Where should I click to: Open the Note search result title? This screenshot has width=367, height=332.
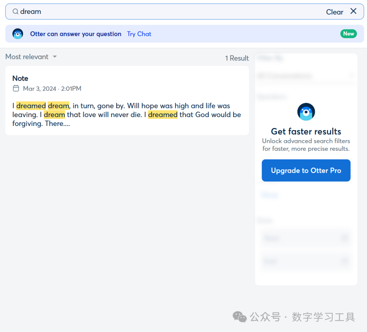click(x=20, y=78)
